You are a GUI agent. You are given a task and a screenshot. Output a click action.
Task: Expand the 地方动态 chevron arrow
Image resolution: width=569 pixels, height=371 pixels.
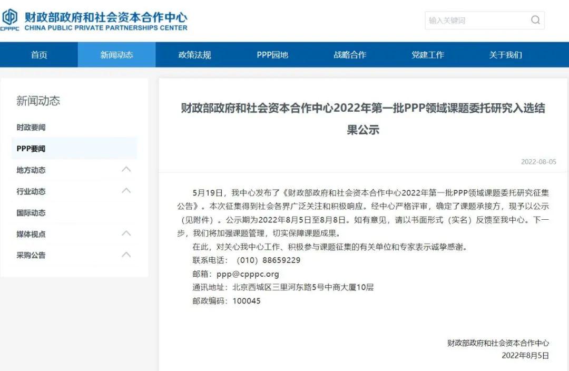coord(126,170)
